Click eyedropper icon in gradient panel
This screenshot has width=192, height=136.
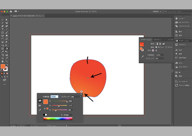(x=142, y=56)
